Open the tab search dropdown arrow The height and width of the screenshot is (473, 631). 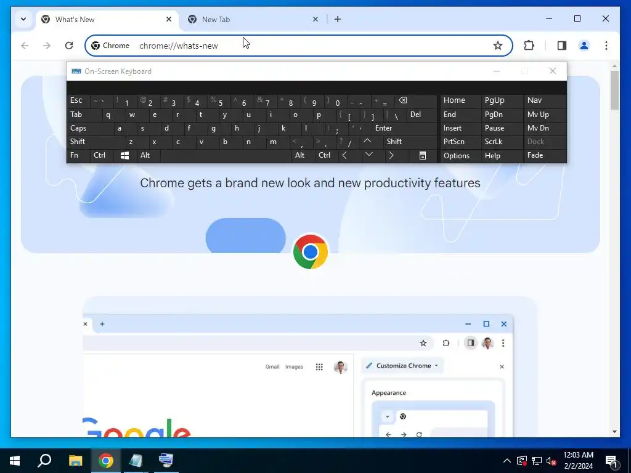click(x=23, y=19)
